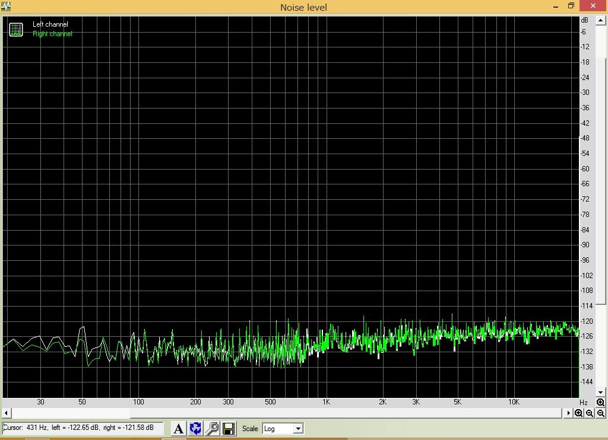Click the text label 'A' toolbar icon
608x440 pixels.
[179, 428]
